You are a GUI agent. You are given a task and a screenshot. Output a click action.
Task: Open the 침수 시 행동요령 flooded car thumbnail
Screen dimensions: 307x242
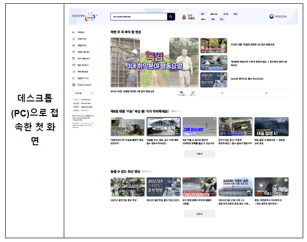point(236,127)
